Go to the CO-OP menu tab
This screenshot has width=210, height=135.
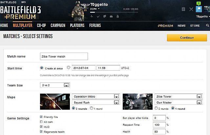click(41, 25)
